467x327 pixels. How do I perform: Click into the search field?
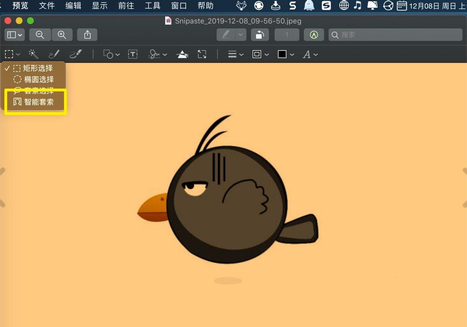(x=395, y=35)
